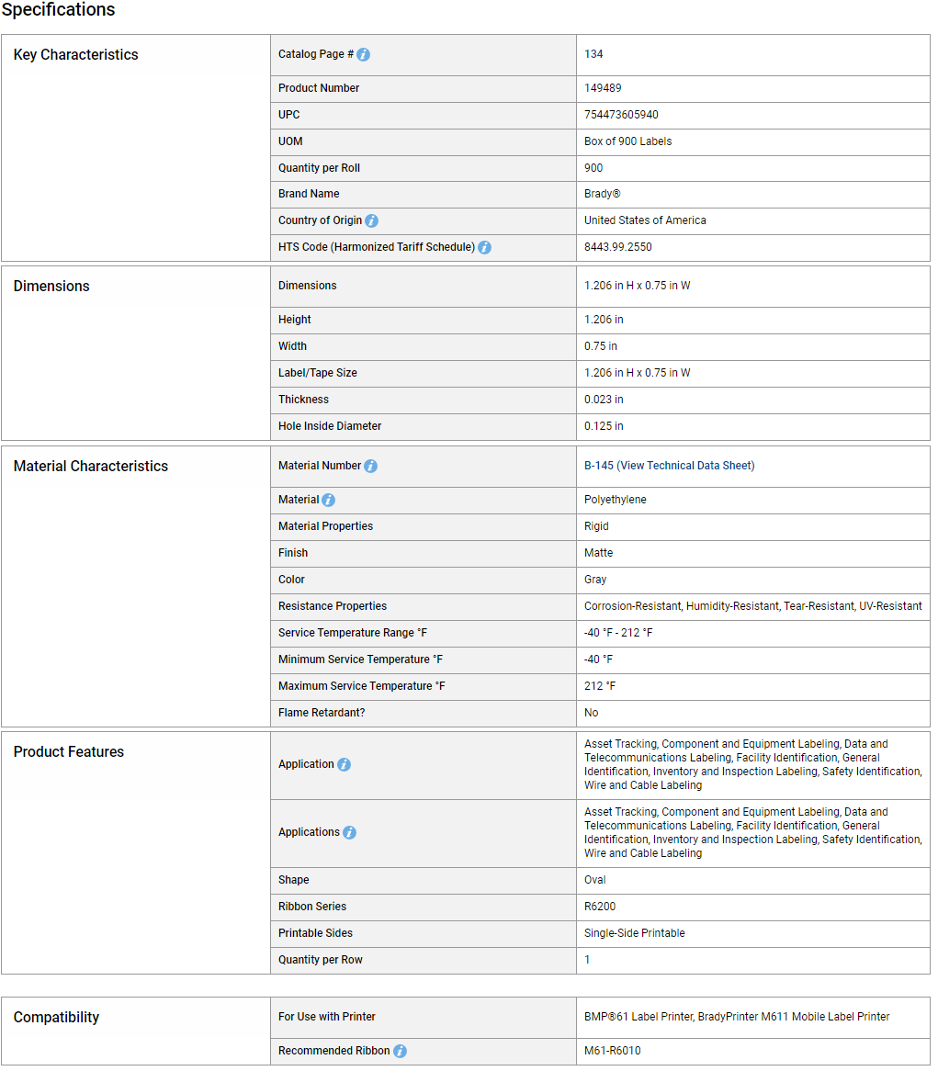
Task: Click the Dimensions section header
Action: click(51, 287)
